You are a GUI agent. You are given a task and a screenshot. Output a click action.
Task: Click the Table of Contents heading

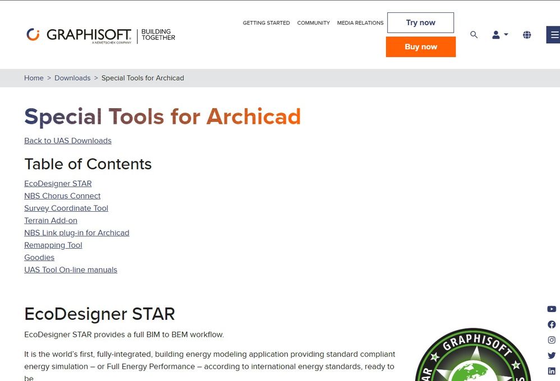[88, 164]
